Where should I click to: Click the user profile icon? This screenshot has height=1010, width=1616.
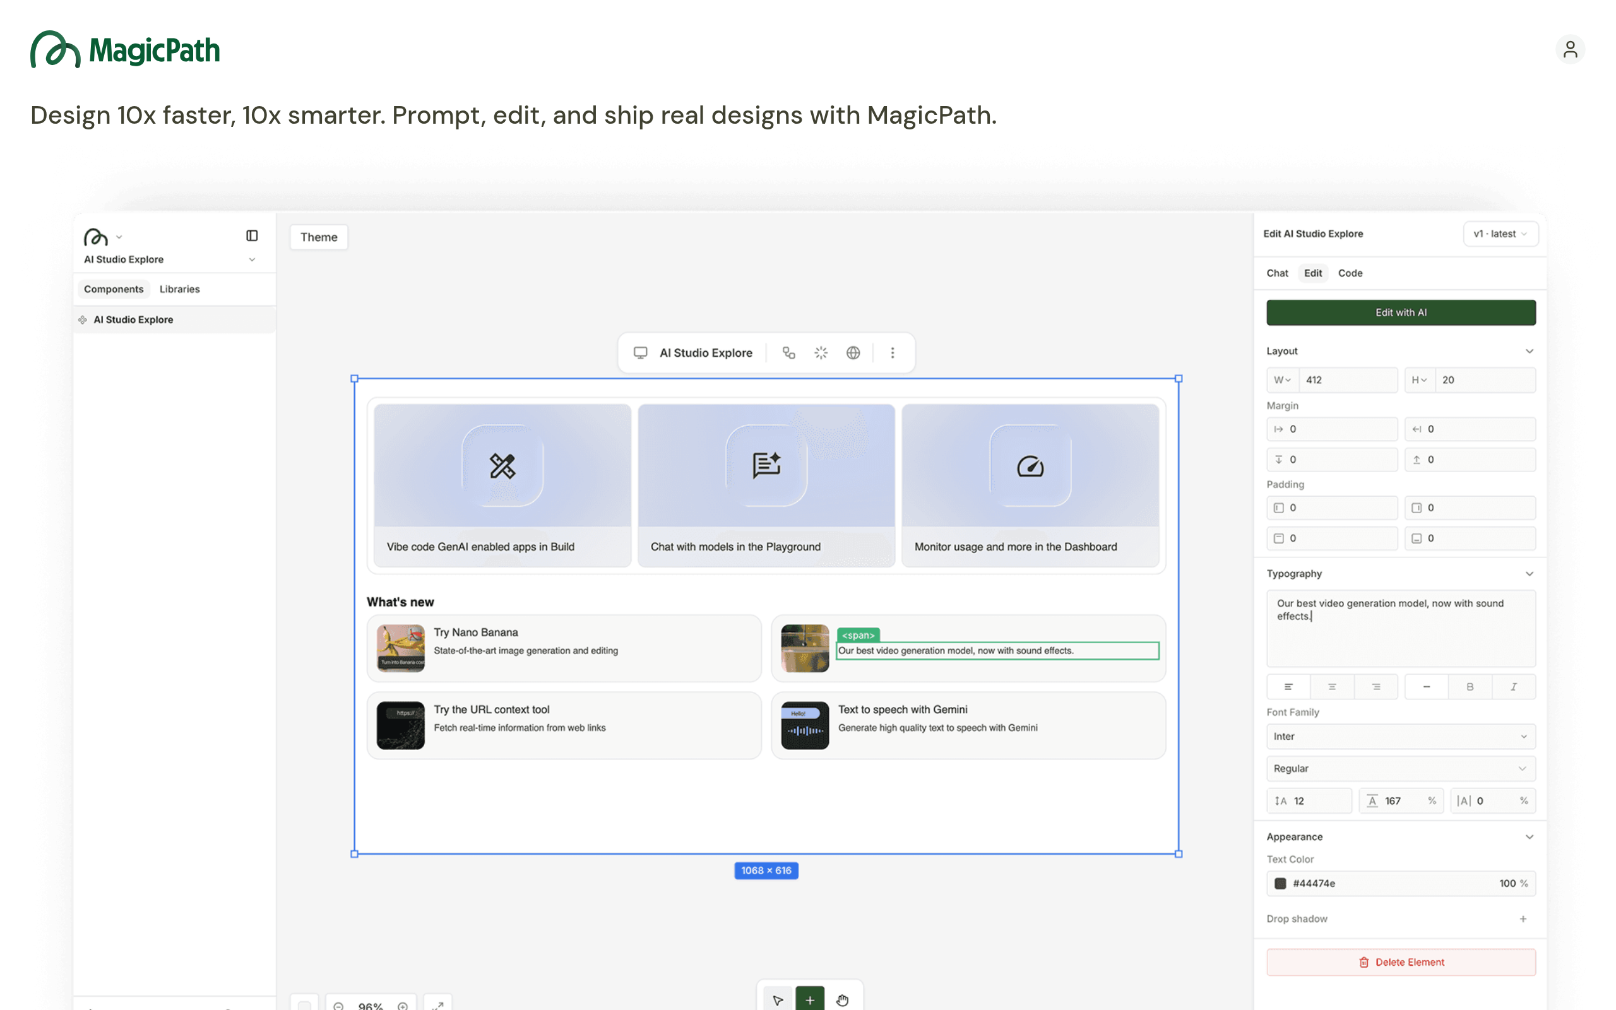tap(1569, 49)
